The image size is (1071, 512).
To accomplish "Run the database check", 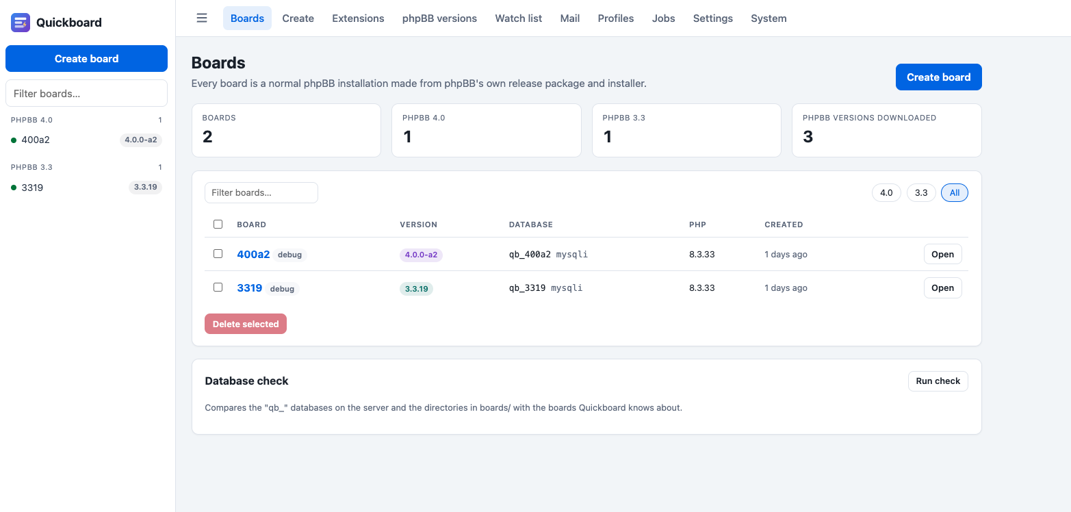I will click(x=938, y=381).
